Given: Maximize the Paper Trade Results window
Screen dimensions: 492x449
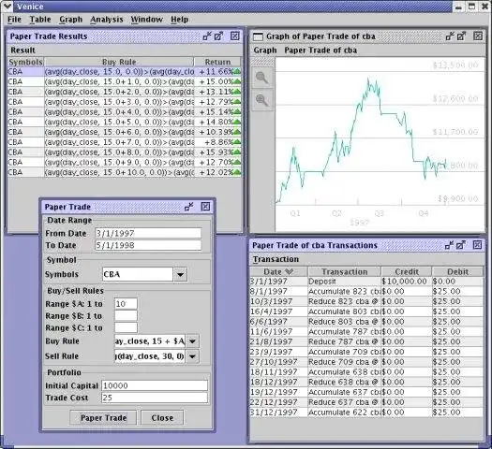Looking at the screenshot, I should (218, 36).
